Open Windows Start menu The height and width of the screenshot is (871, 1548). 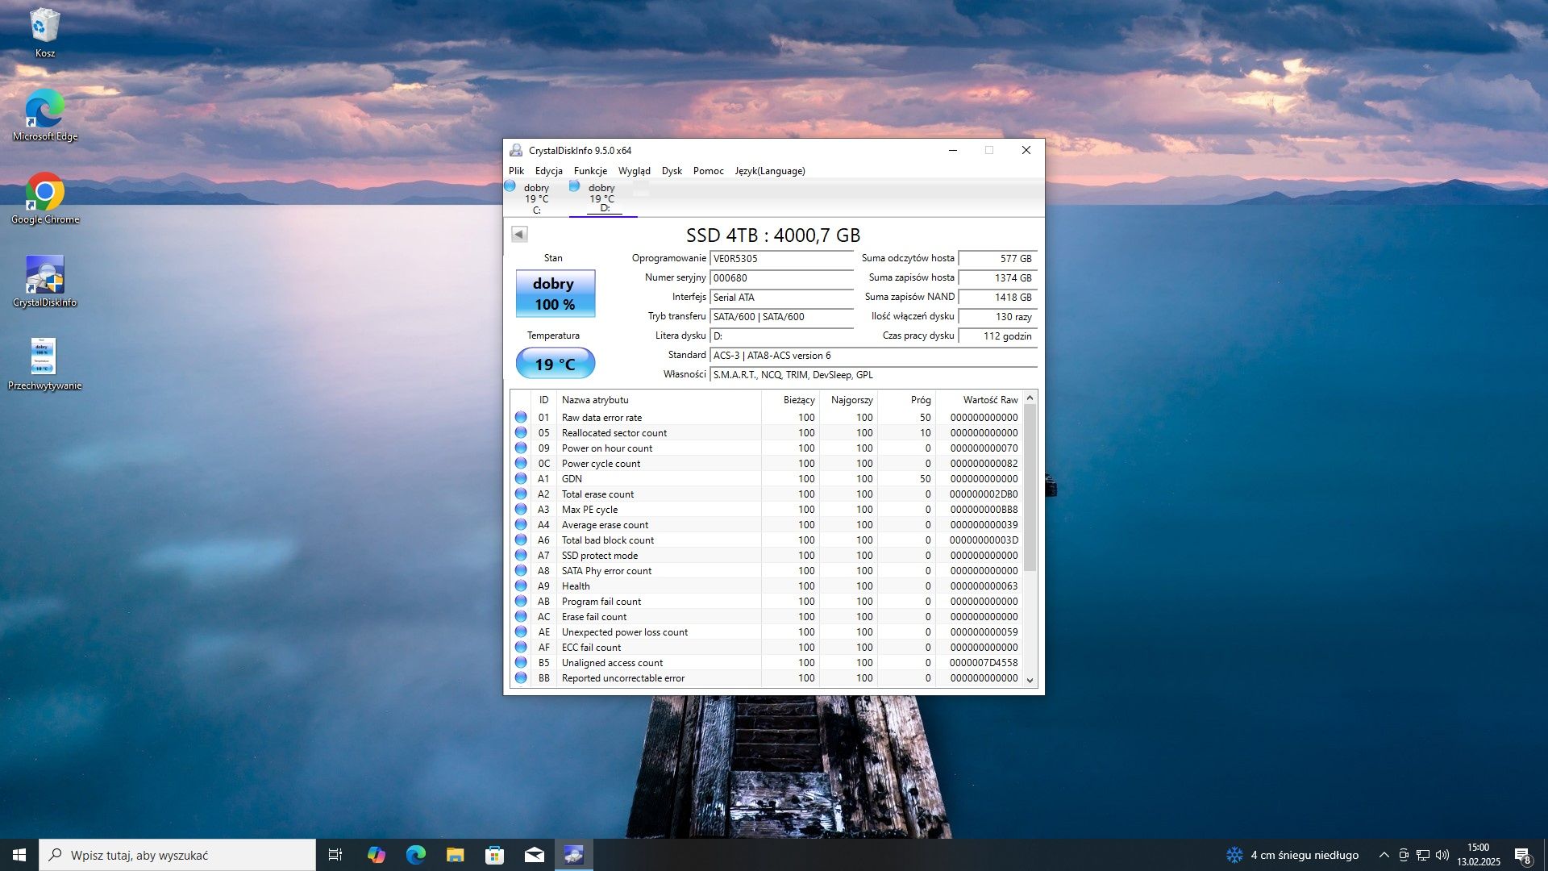(19, 855)
